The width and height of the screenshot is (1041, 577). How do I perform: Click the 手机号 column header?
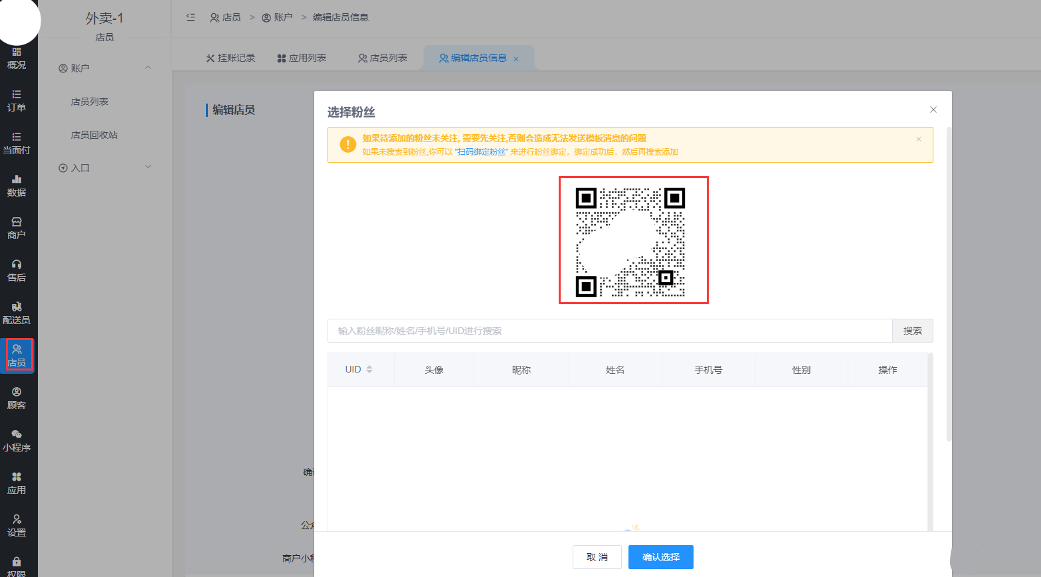708,370
